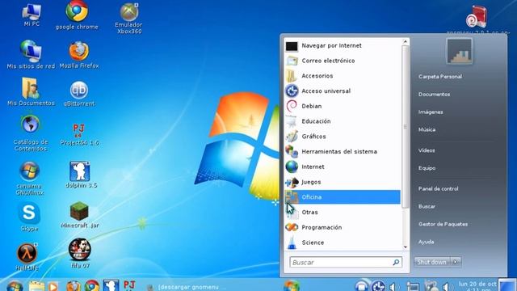Open Documentos in the right pane

(x=435, y=95)
